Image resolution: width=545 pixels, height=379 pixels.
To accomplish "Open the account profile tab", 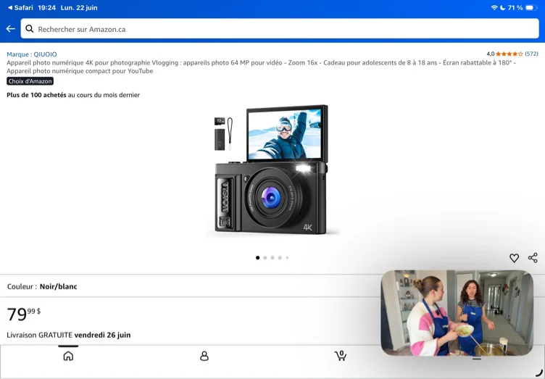I will pyautogui.click(x=204, y=356).
